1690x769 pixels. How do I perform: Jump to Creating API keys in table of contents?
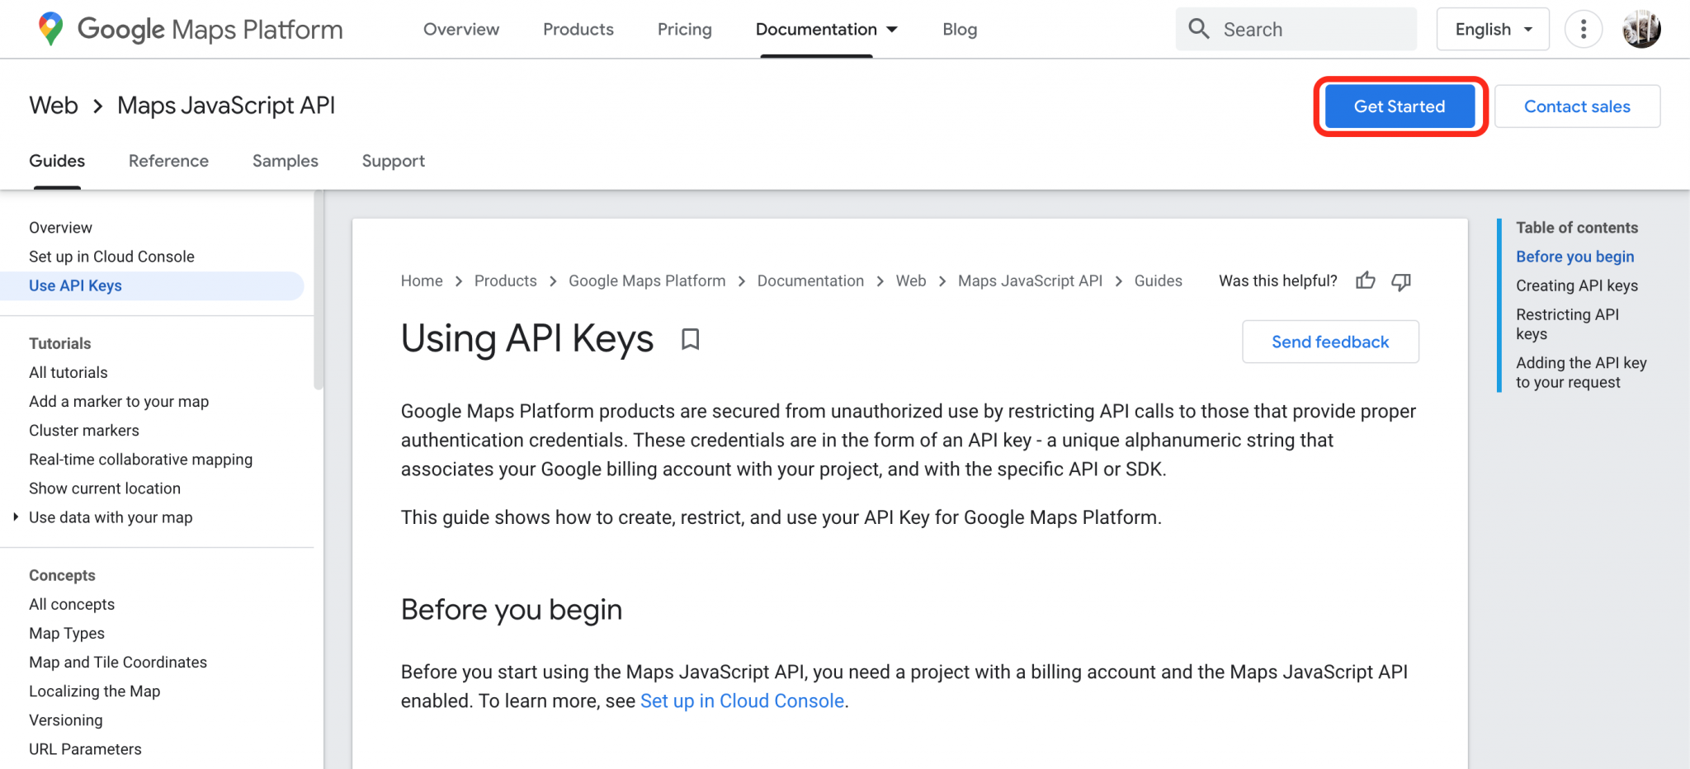[x=1576, y=285]
